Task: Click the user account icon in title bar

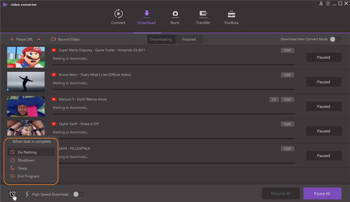Action: [x=321, y=3]
